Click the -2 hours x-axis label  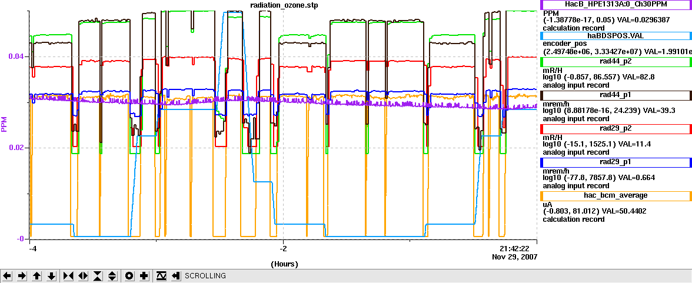[x=285, y=248]
